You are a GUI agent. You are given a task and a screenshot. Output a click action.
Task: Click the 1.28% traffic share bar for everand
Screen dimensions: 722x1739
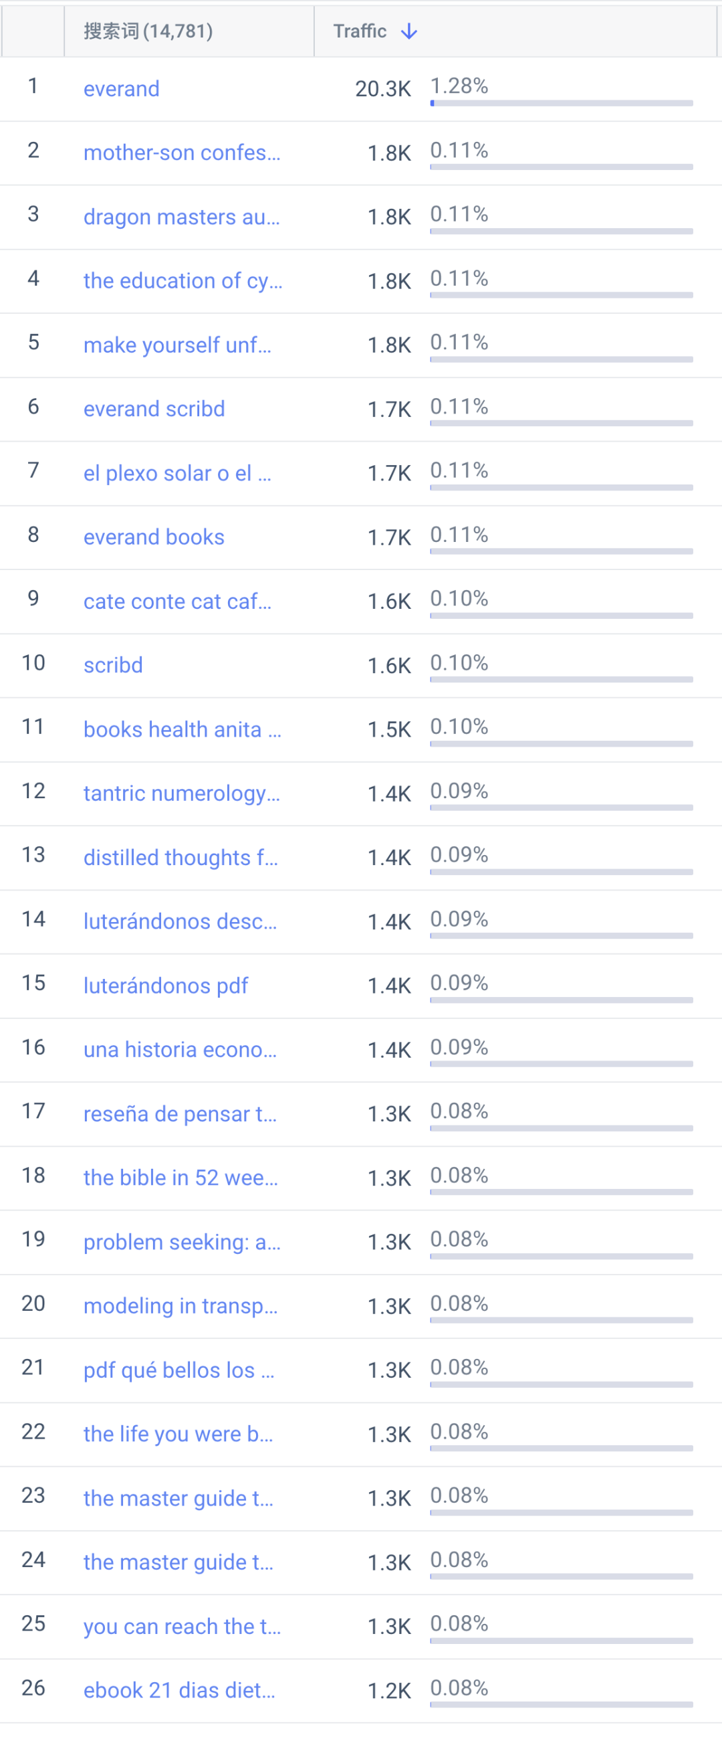tap(562, 103)
